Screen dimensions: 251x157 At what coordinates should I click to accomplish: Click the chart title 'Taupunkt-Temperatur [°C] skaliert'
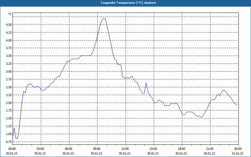pyautogui.click(x=128, y=3)
